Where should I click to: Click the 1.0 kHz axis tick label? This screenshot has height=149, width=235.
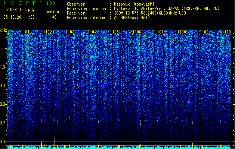pyautogui.click(x=3, y=67)
